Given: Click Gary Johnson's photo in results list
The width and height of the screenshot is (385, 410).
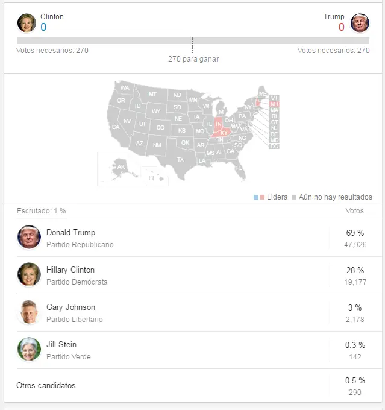Looking at the screenshot, I should 29,312.
